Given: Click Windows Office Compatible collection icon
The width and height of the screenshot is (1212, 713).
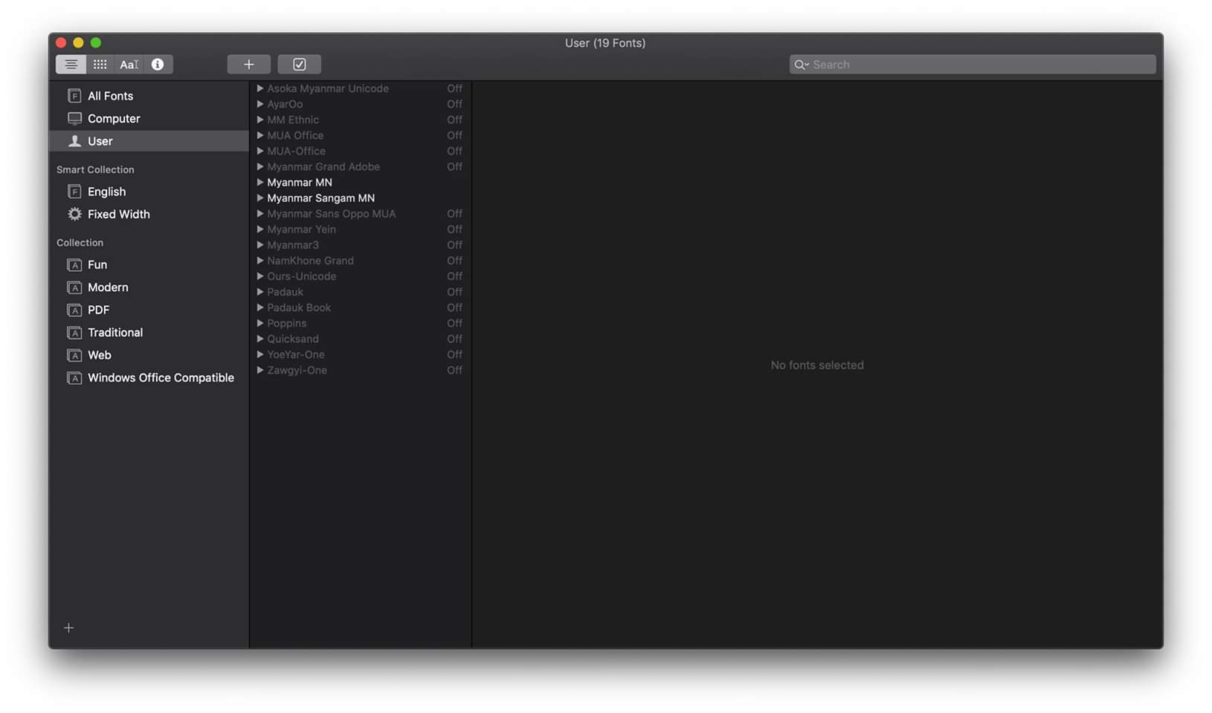Looking at the screenshot, I should [x=74, y=378].
